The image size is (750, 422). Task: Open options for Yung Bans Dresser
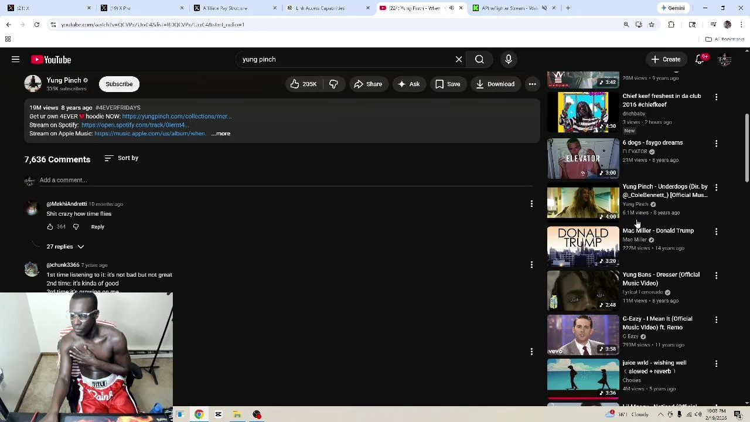[716, 275]
